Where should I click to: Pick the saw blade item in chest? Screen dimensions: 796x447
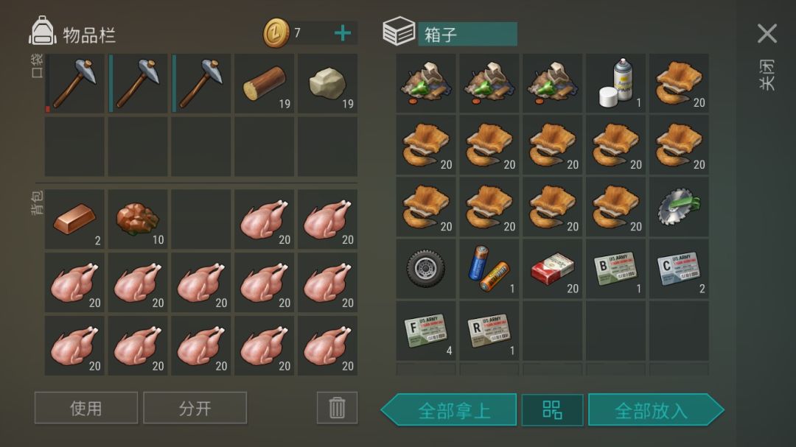coord(679,207)
